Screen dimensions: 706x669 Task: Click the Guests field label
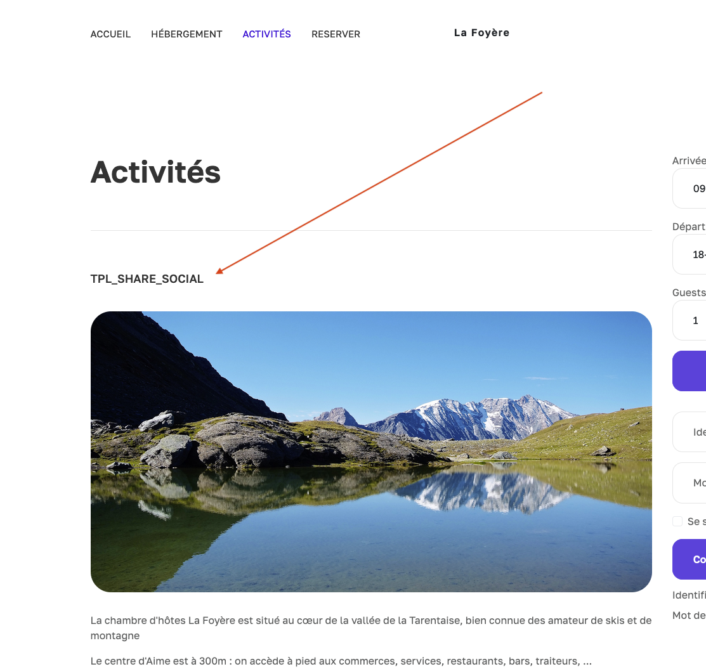click(x=689, y=292)
